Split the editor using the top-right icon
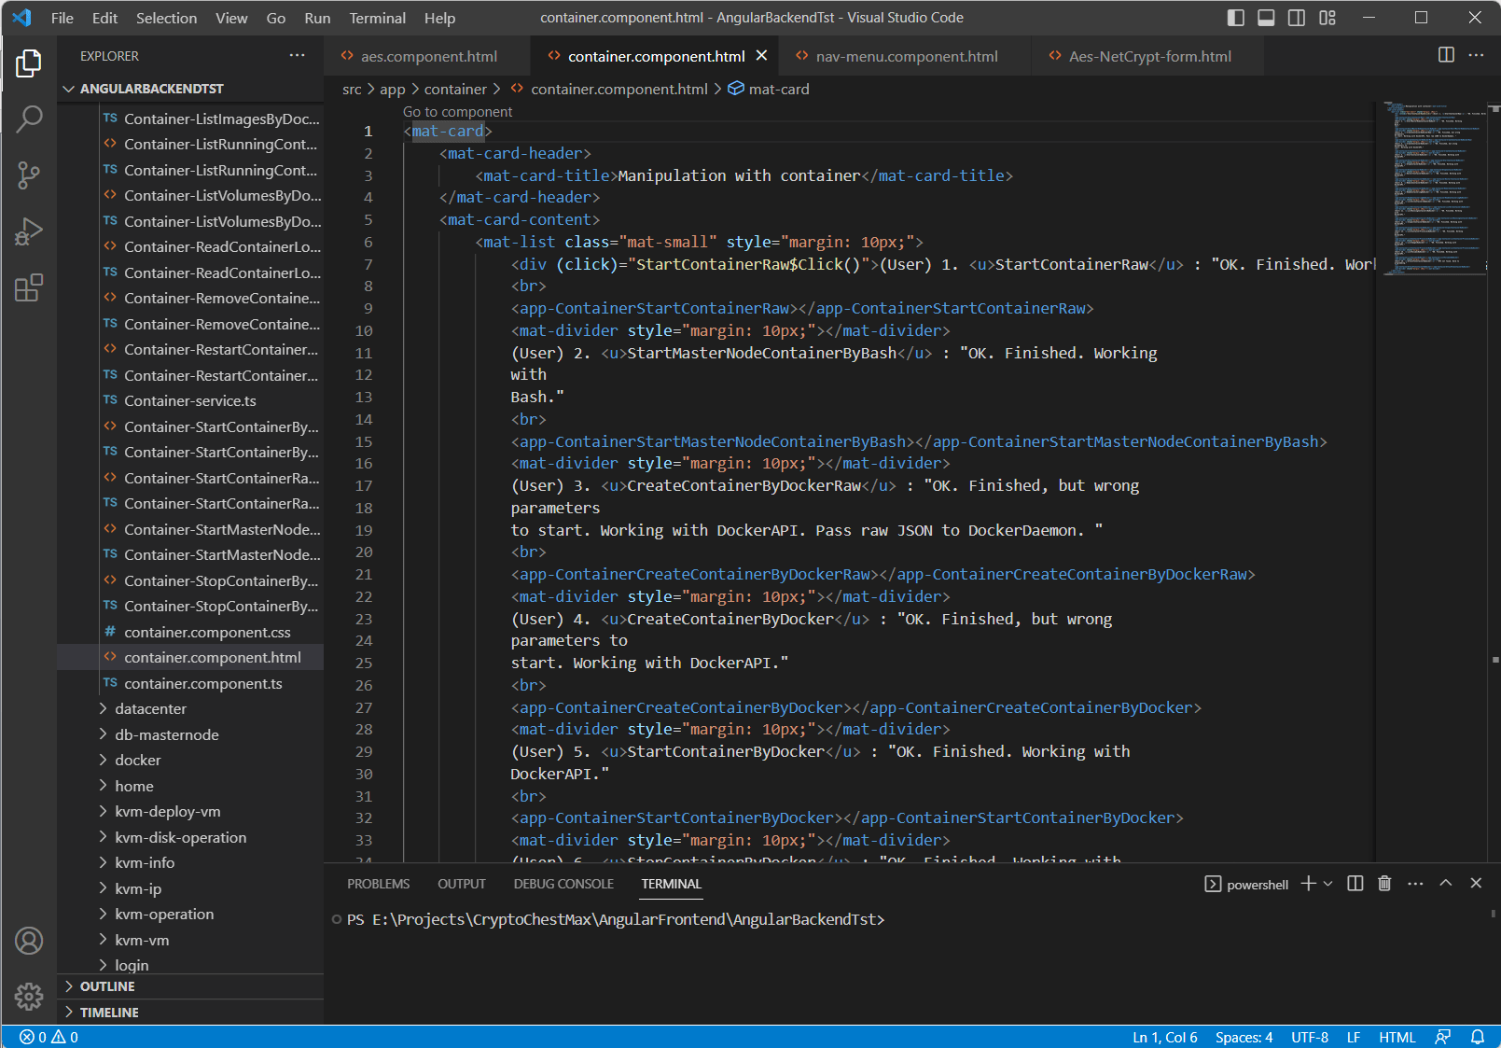The image size is (1501, 1048). (x=1446, y=55)
